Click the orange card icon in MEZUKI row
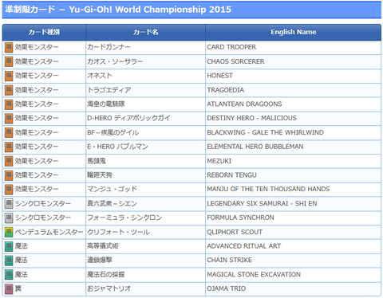The width and height of the screenshot is (383, 298). coord(9,161)
